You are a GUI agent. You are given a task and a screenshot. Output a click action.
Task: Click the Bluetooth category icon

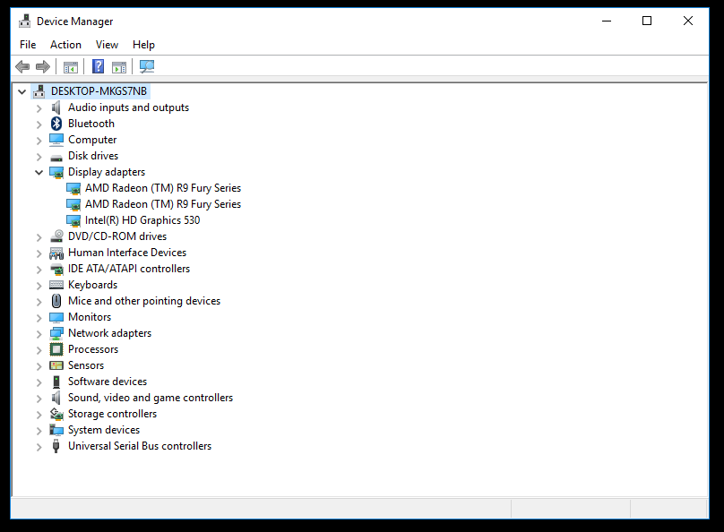[x=56, y=124]
